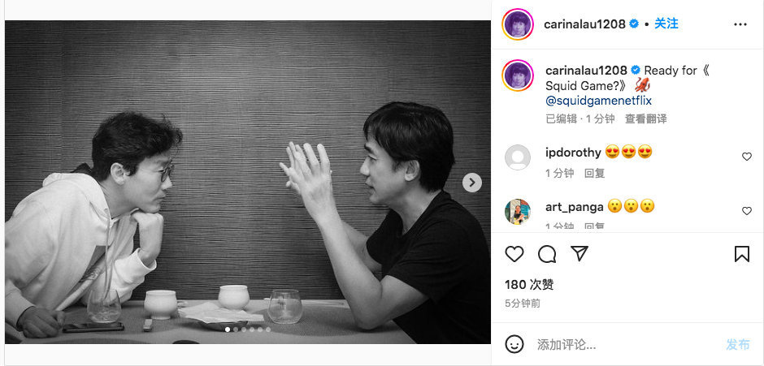Open comments via speech bubble icon

[547, 254]
